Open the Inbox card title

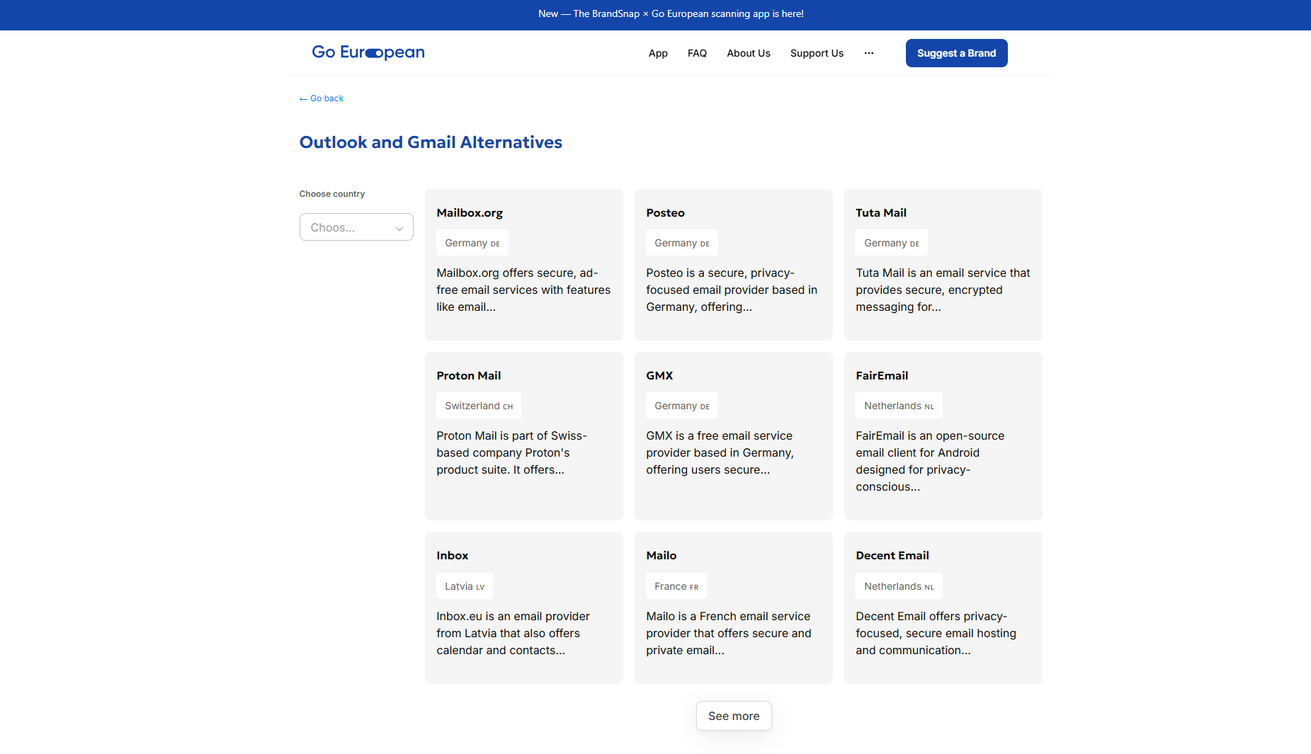(452, 555)
